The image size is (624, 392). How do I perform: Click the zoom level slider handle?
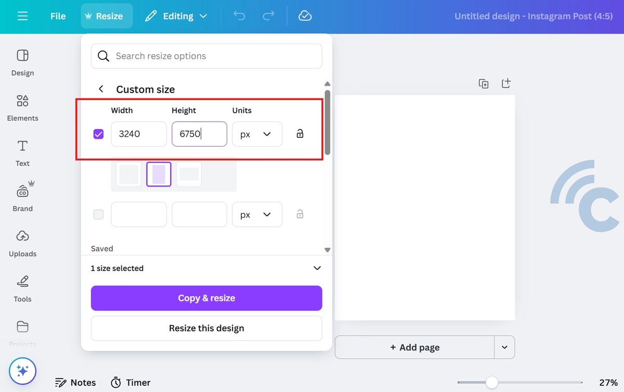coord(491,383)
